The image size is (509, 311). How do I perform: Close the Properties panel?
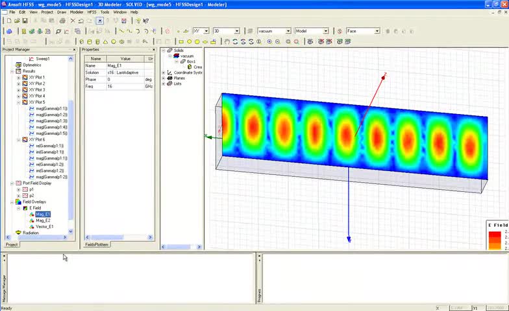coord(154,49)
